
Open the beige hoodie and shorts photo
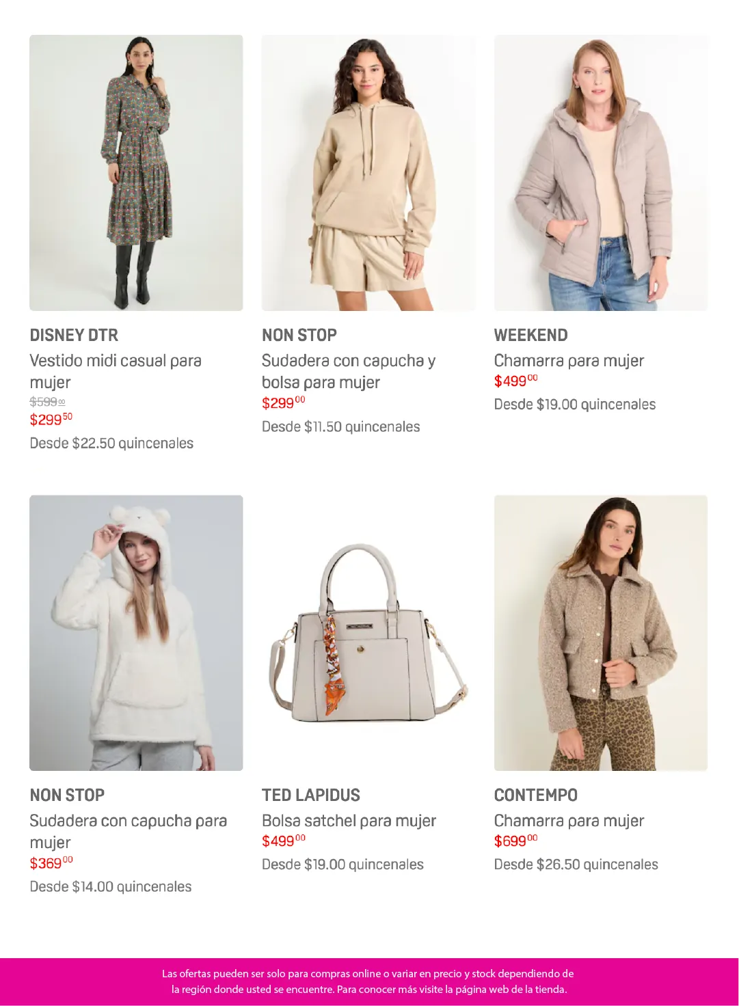(368, 173)
